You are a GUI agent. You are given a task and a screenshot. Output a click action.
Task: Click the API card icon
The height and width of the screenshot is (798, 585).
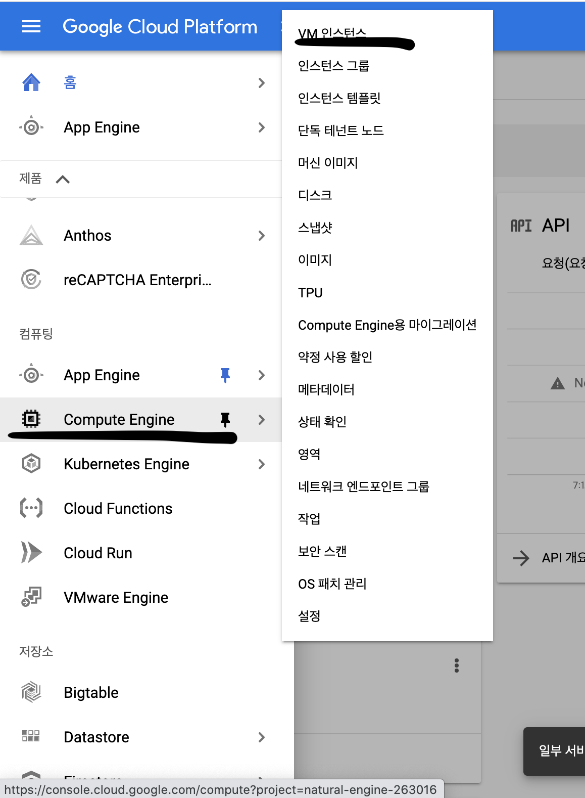(521, 226)
